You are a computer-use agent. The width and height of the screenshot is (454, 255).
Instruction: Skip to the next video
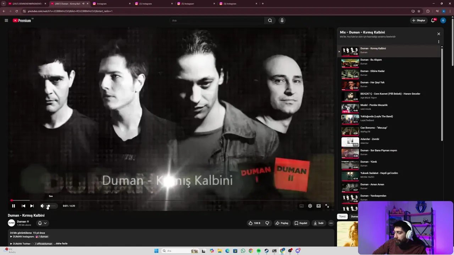pos(32,206)
